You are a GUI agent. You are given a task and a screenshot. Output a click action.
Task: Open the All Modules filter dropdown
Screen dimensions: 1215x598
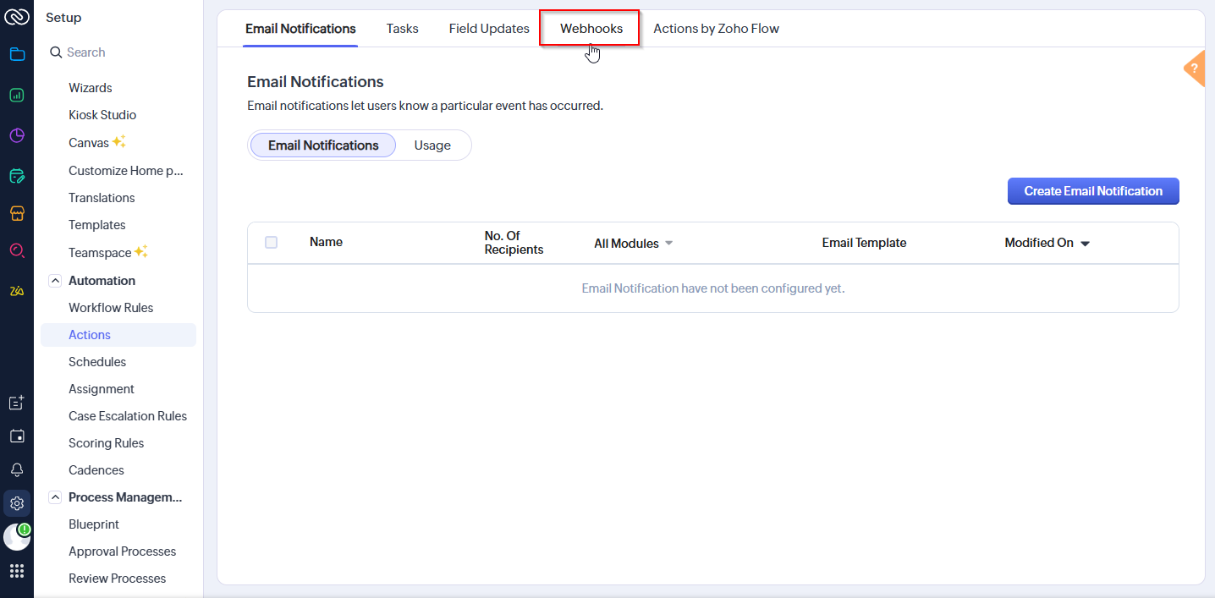pos(634,244)
